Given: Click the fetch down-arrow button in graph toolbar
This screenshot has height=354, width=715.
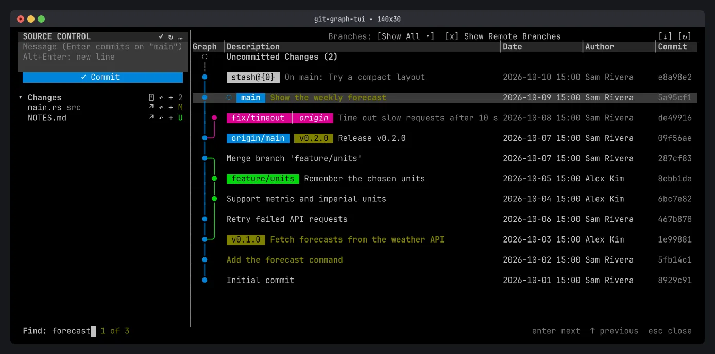Looking at the screenshot, I should coord(666,36).
